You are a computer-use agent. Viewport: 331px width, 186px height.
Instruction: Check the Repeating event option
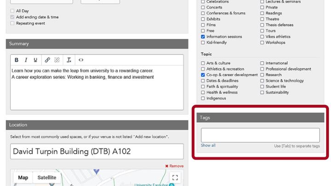pyautogui.click(x=12, y=23)
